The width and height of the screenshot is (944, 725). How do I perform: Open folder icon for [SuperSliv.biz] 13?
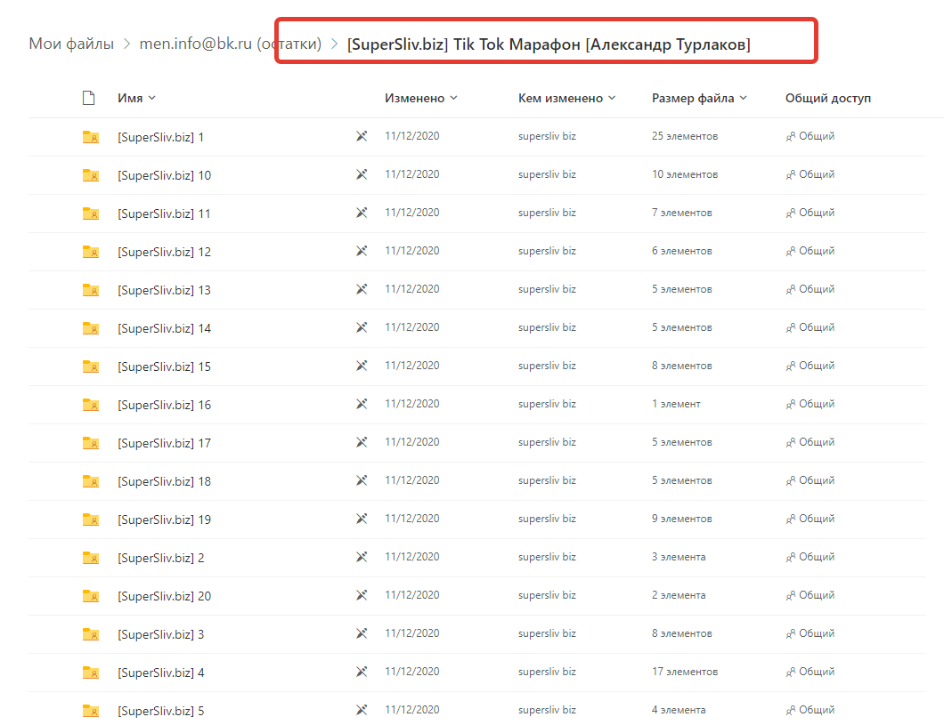[x=91, y=290]
